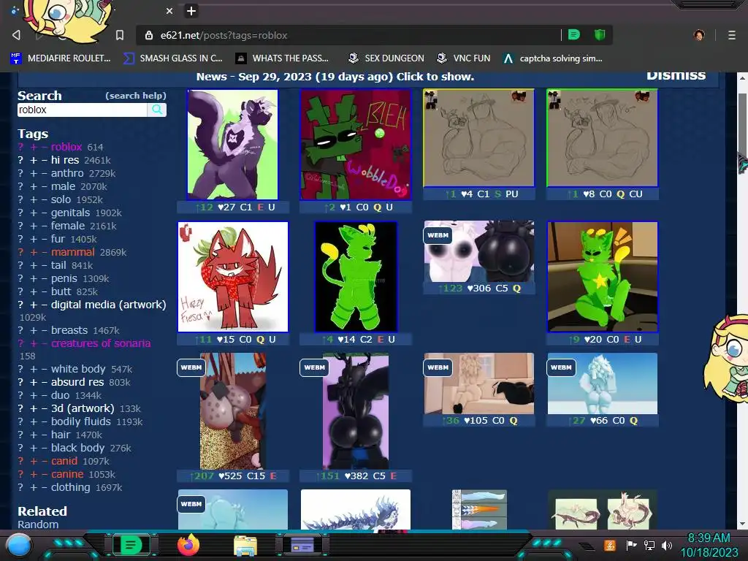Open the Action Center flag icon
The height and width of the screenshot is (561, 748).
(632, 545)
